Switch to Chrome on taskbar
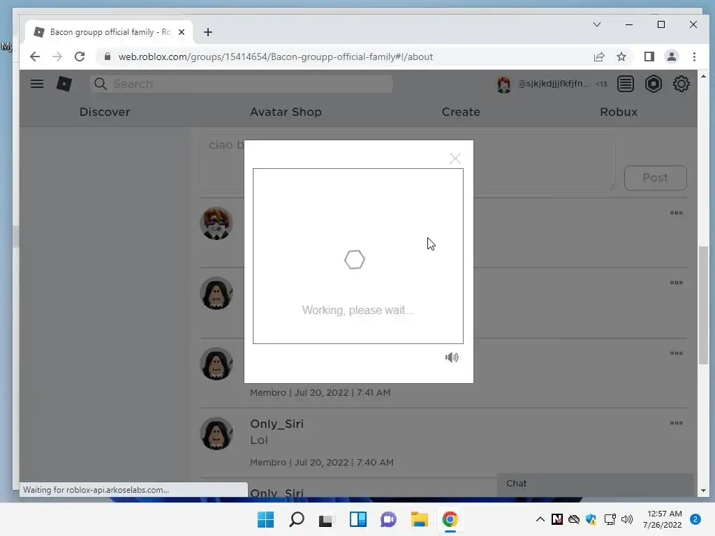This screenshot has height=536, width=715. pyautogui.click(x=450, y=519)
